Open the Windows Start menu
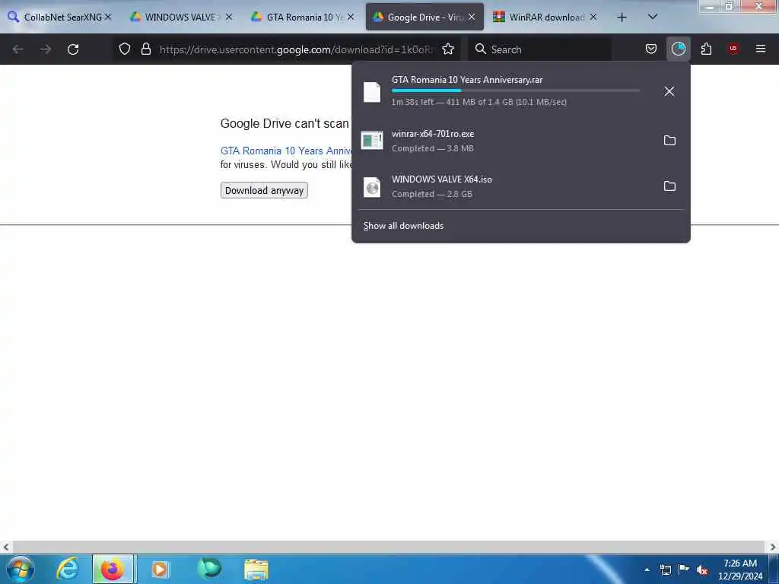Screen dimensions: 779x584 pyautogui.click(x=21, y=569)
